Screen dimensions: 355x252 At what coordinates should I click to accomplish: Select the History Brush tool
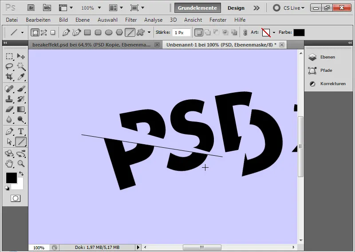(21, 99)
